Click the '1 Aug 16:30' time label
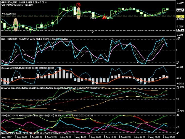This screenshot has height=139, width=185. [95, 137]
